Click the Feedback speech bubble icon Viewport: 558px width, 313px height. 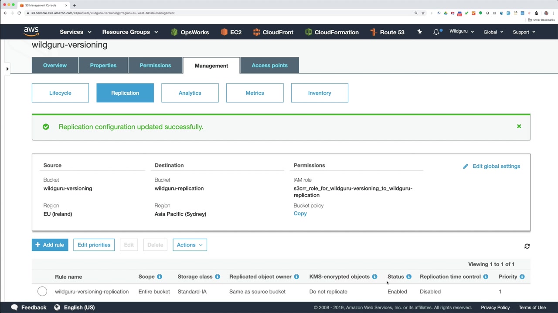(14, 307)
